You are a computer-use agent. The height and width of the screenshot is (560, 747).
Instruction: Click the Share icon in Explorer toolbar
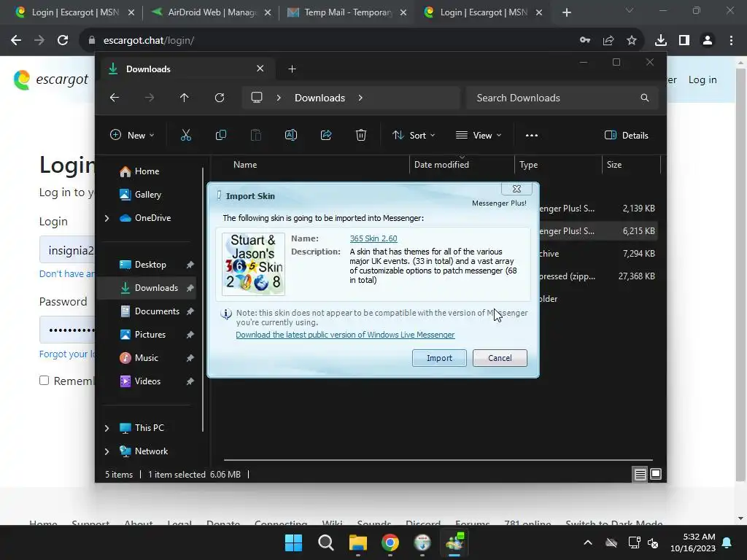(x=326, y=135)
